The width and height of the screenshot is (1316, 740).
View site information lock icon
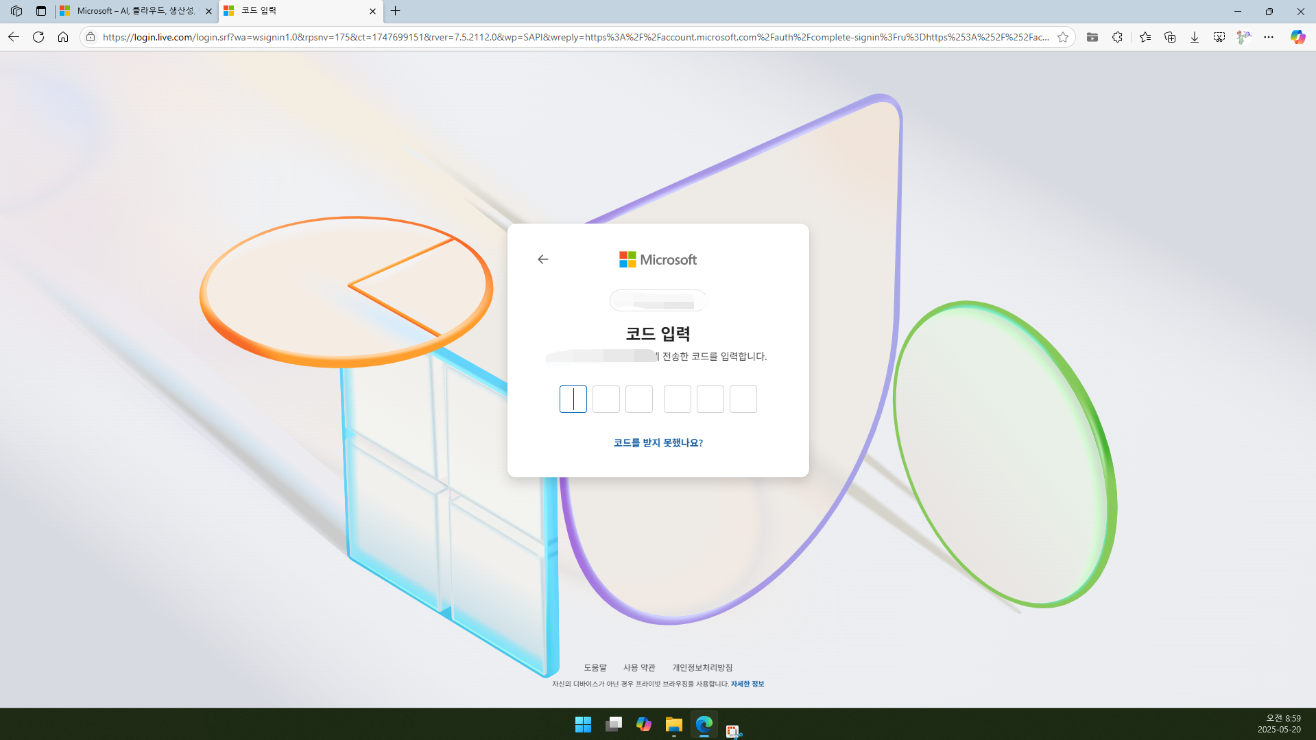point(91,37)
